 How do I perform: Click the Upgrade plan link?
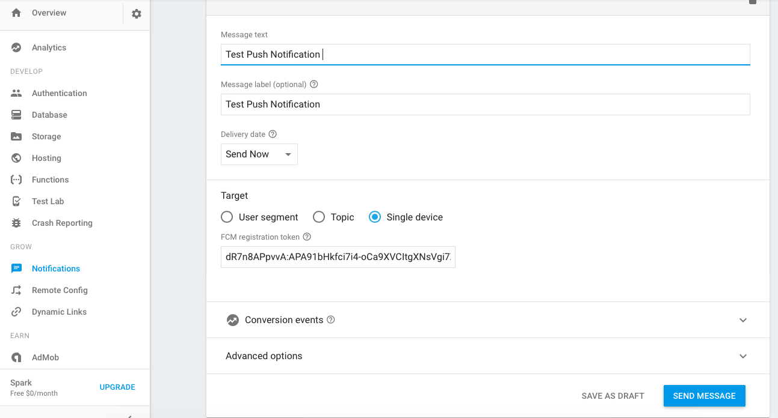[117, 387]
